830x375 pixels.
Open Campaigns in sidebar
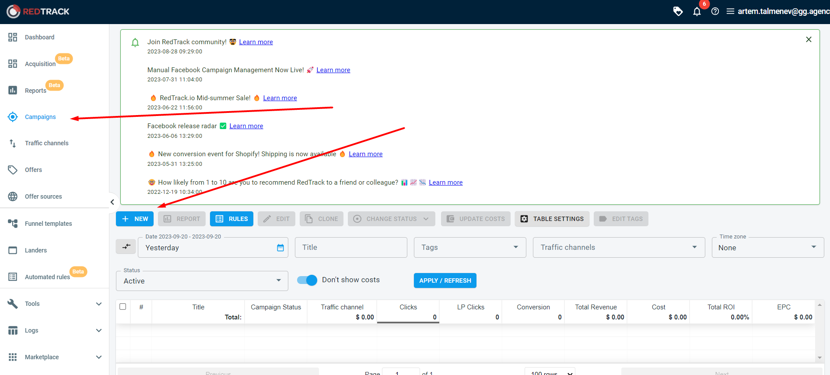tap(40, 117)
